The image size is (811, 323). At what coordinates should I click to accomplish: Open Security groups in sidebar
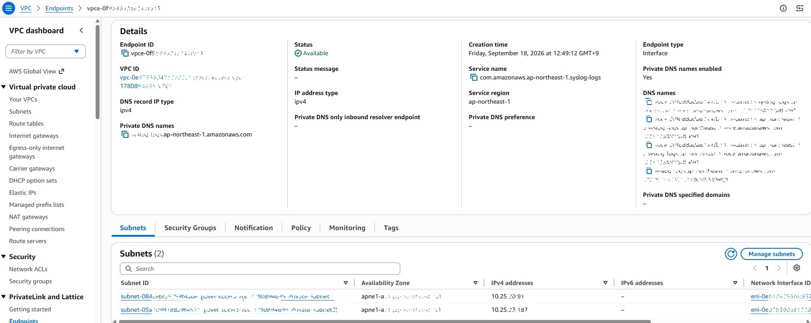coord(30,281)
